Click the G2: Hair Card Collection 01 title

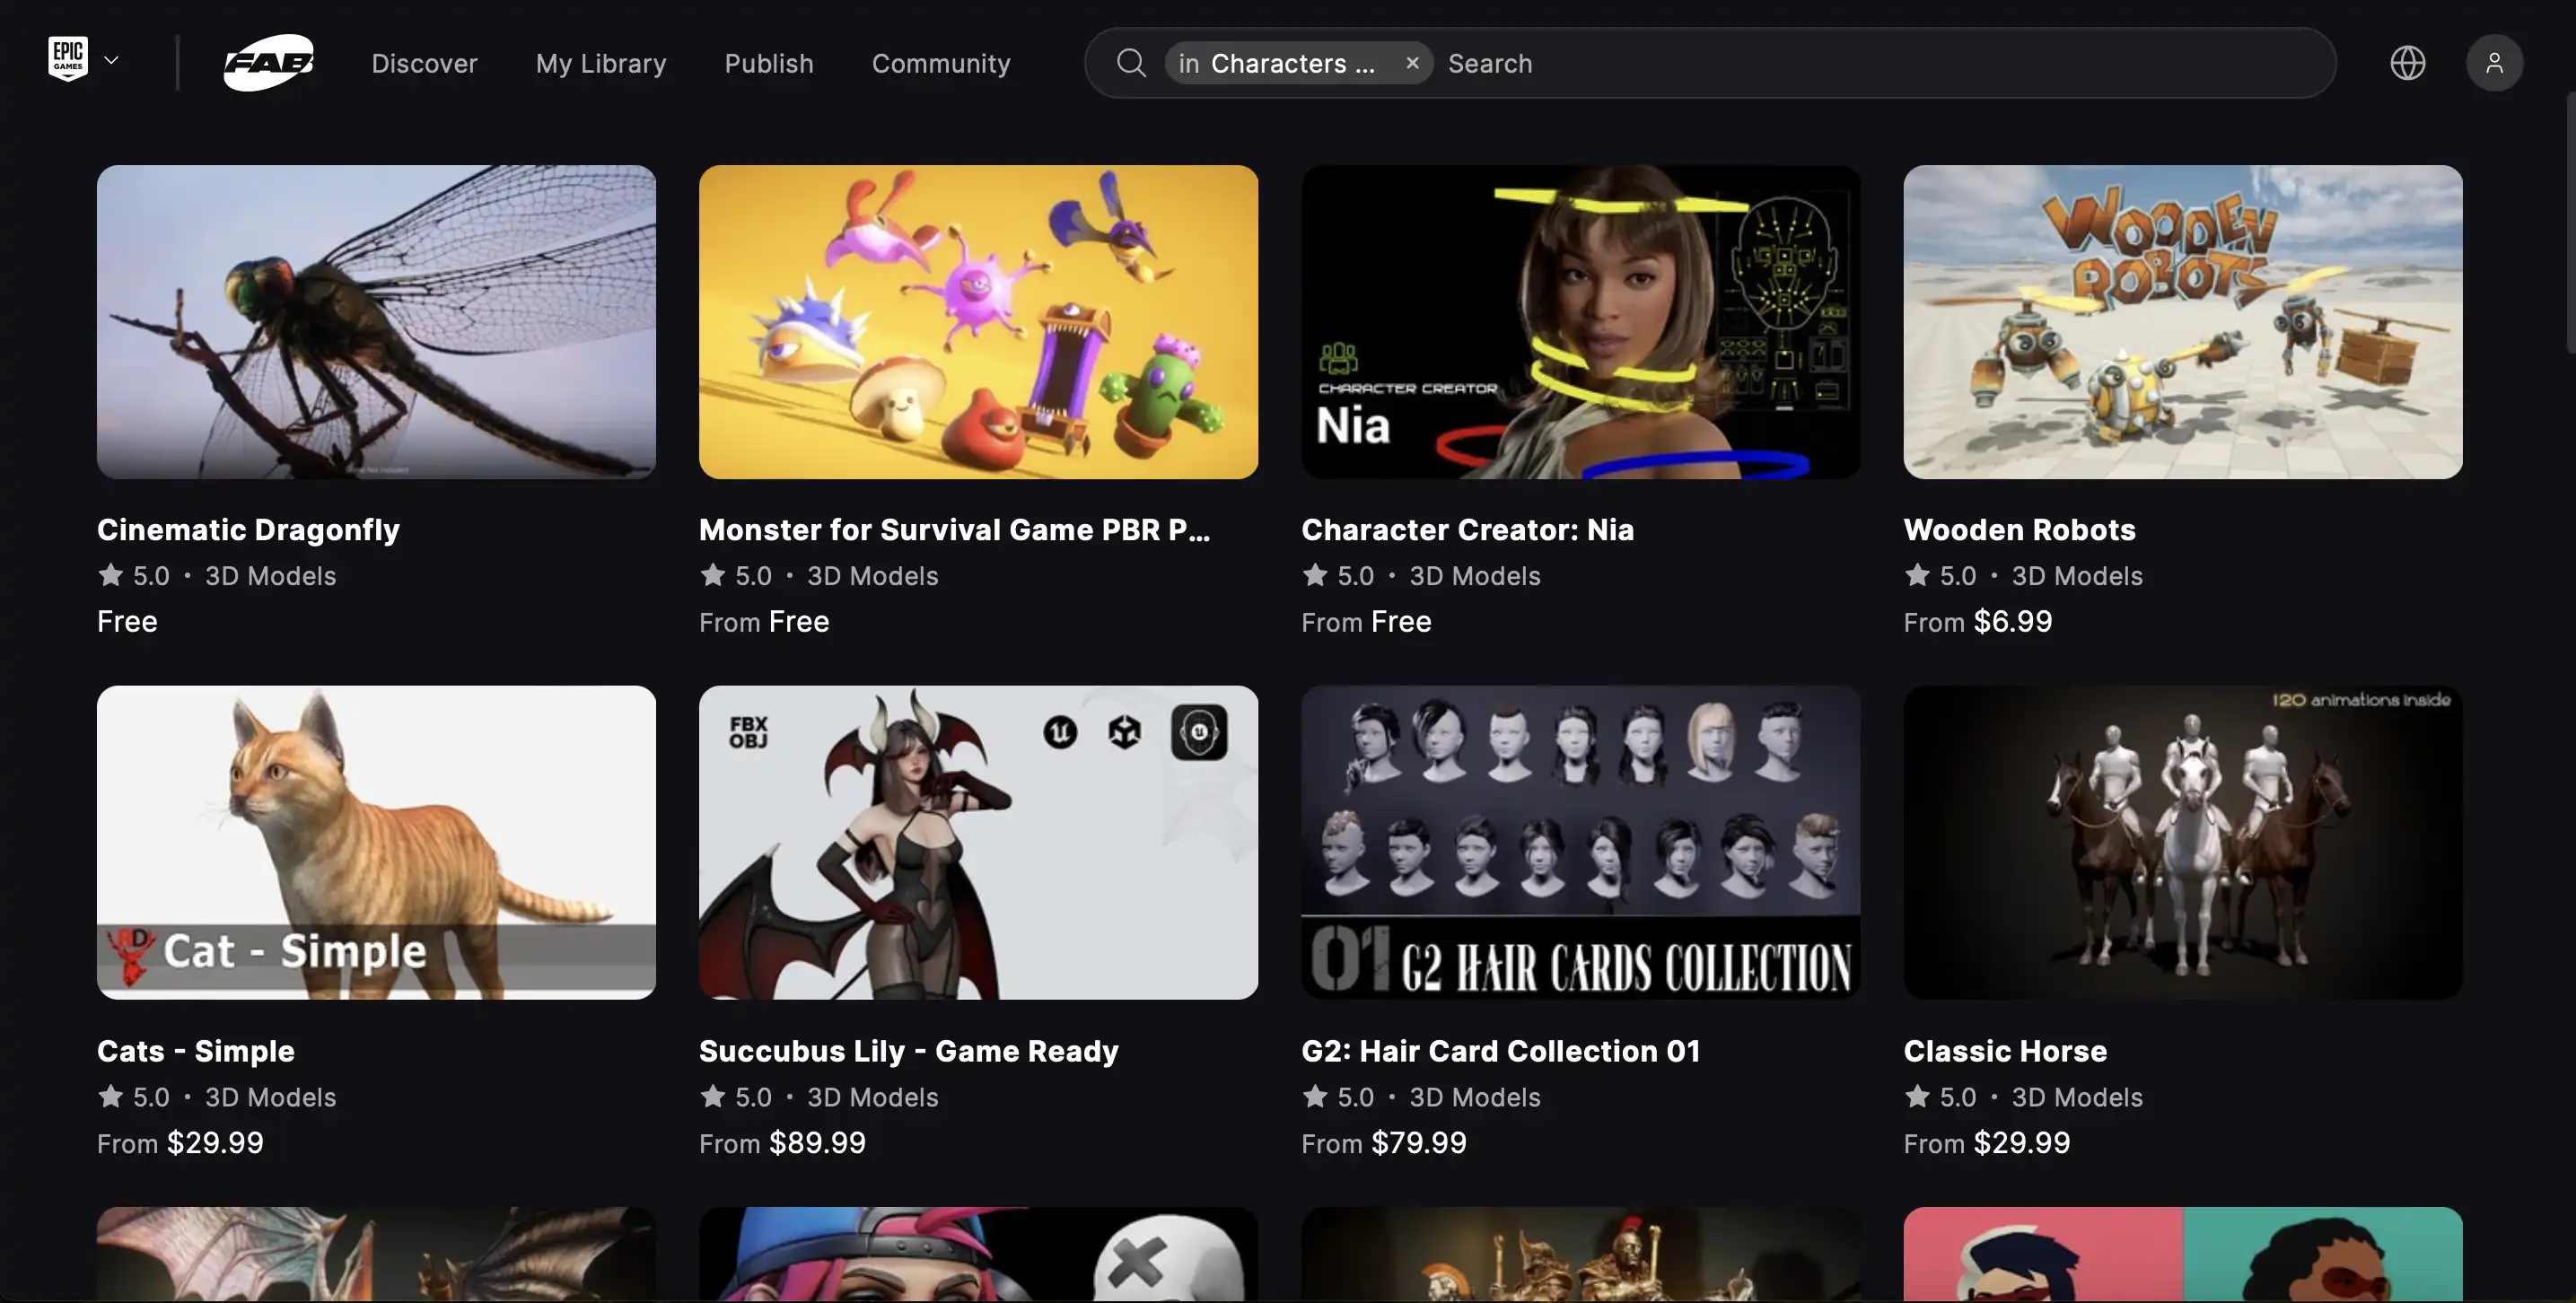(1500, 1050)
